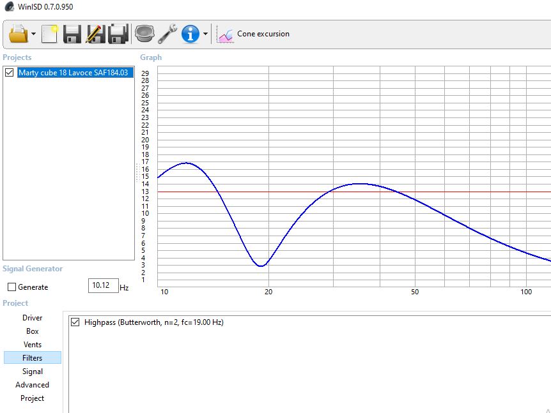The width and height of the screenshot is (551, 413).
Task: Open the Box tab
Action: [33, 331]
